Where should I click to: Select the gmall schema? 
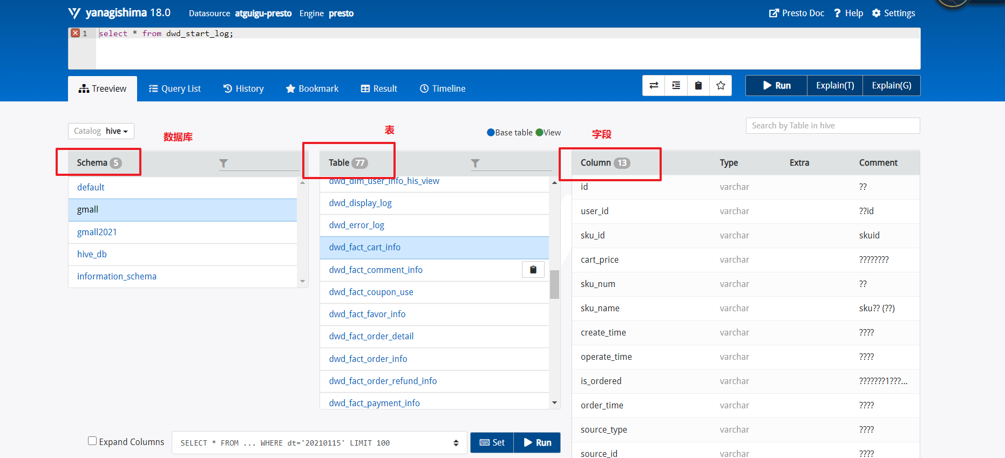coord(182,209)
